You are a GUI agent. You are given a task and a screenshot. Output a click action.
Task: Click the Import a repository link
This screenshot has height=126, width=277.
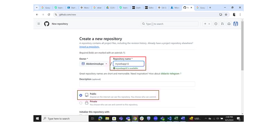[x=89, y=47]
